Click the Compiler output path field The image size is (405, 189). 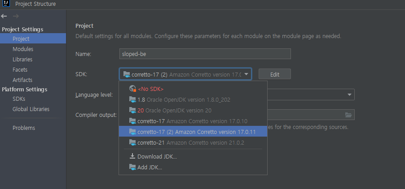point(311,115)
